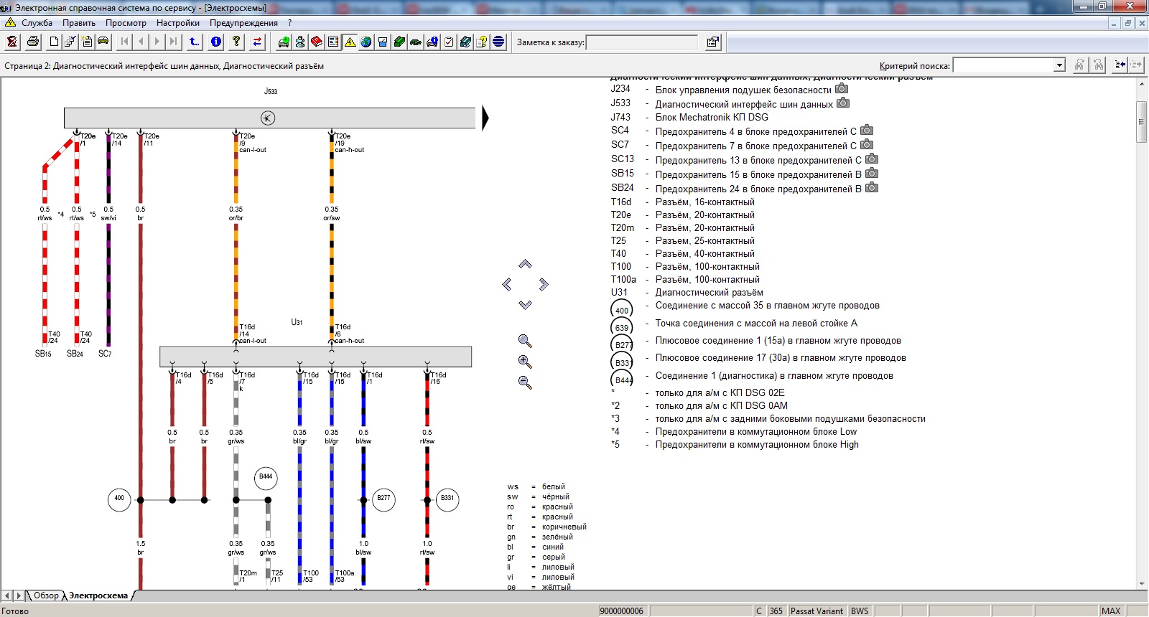
Task: Click the blue info icon
Action: click(216, 42)
